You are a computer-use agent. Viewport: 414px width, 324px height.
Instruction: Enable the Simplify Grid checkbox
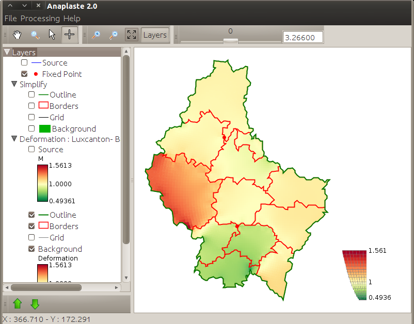(31, 117)
